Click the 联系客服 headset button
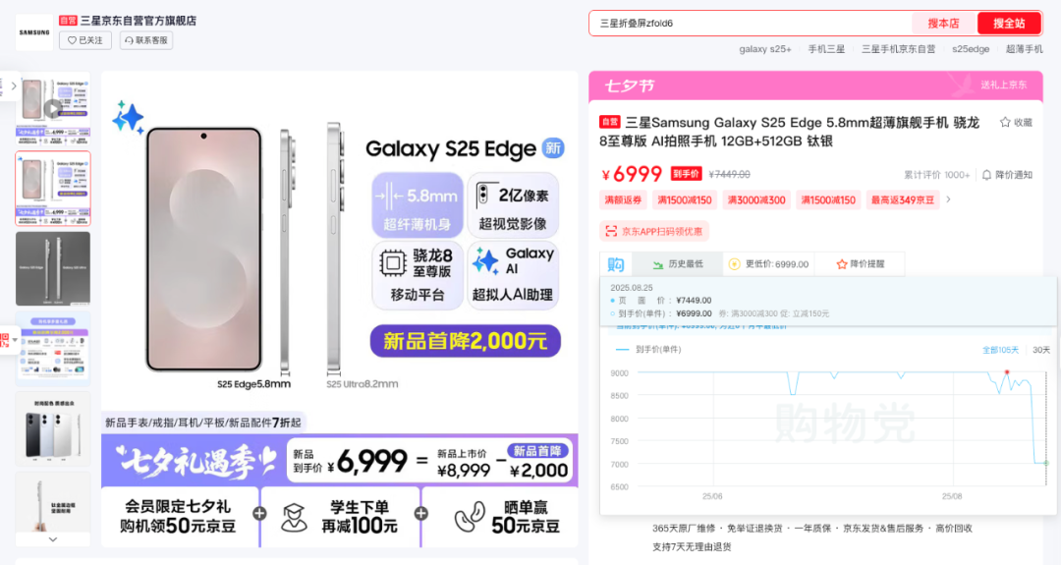1061x565 pixels. (x=146, y=40)
